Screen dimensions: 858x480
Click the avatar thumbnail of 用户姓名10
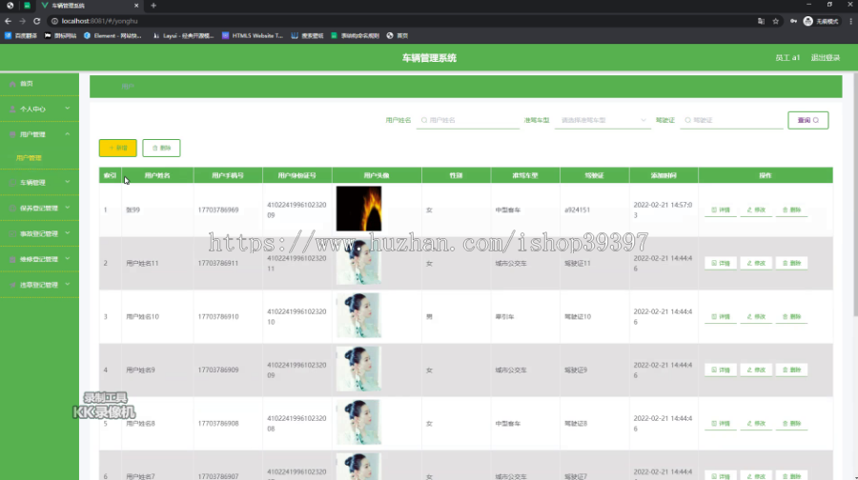[x=359, y=315]
